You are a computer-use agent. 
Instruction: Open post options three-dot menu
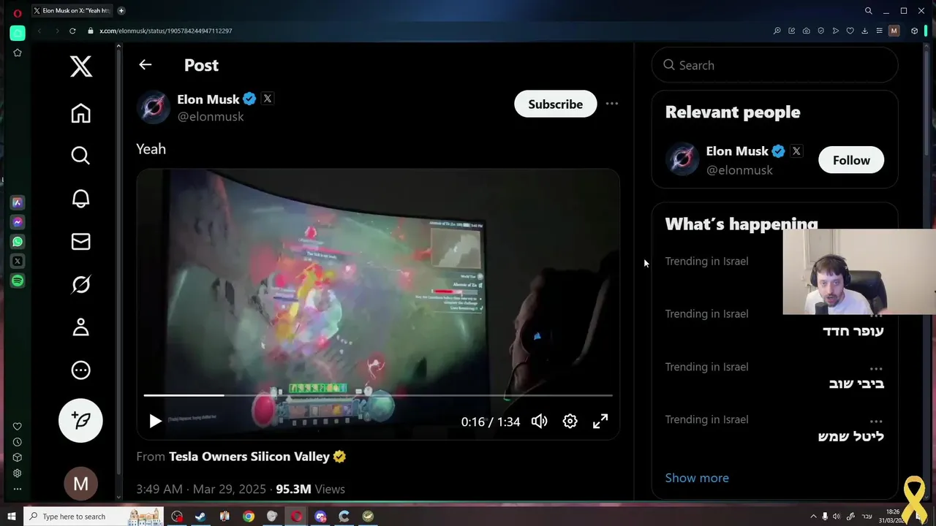click(x=612, y=104)
